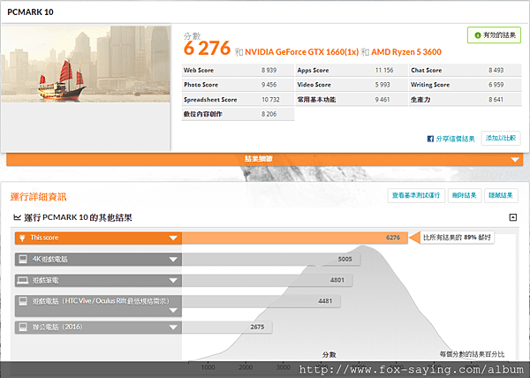Click the green valid-result status icon
This screenshot has height=378, width=530.
(478, 35)
